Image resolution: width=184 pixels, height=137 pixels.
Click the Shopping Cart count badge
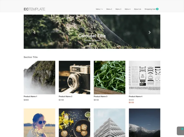157,9
